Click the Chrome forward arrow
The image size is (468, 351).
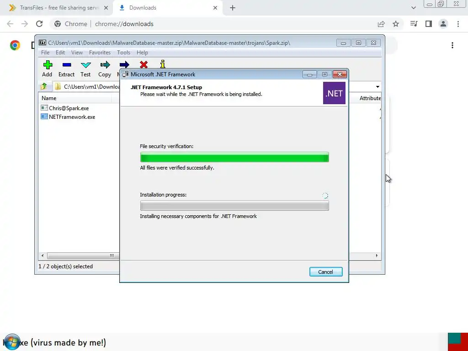[25, 24]
